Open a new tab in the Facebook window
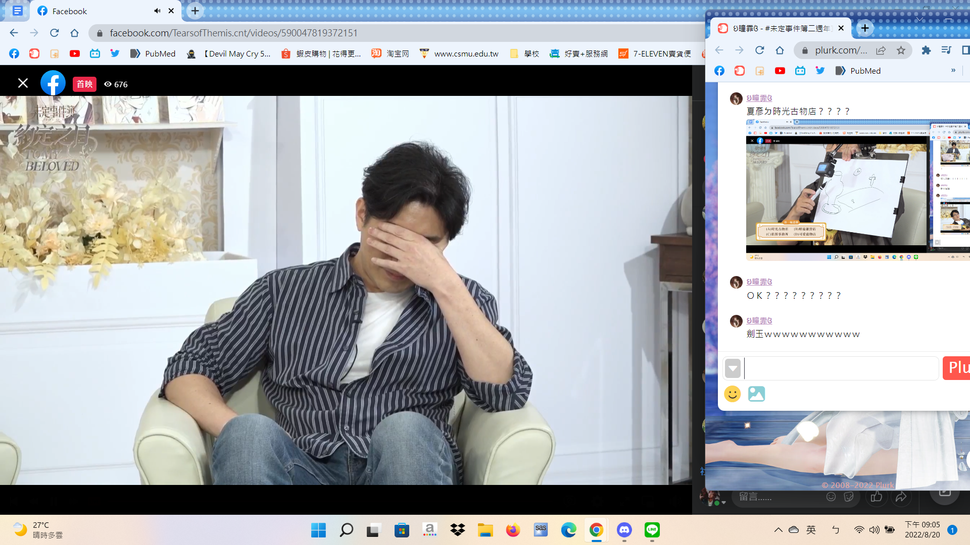The image size is (970, 545). click(x=195, y=11)
